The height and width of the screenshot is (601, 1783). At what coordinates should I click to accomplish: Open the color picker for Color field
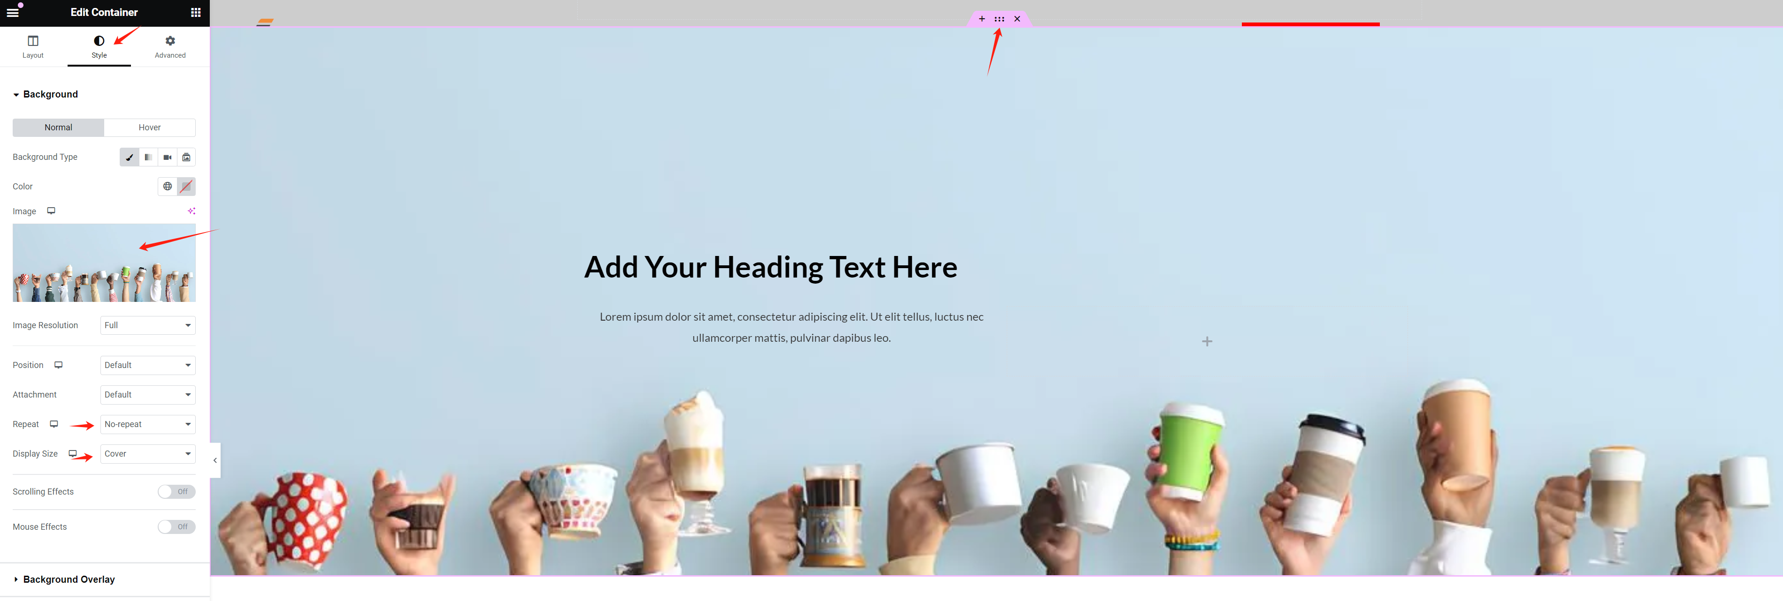185,186
